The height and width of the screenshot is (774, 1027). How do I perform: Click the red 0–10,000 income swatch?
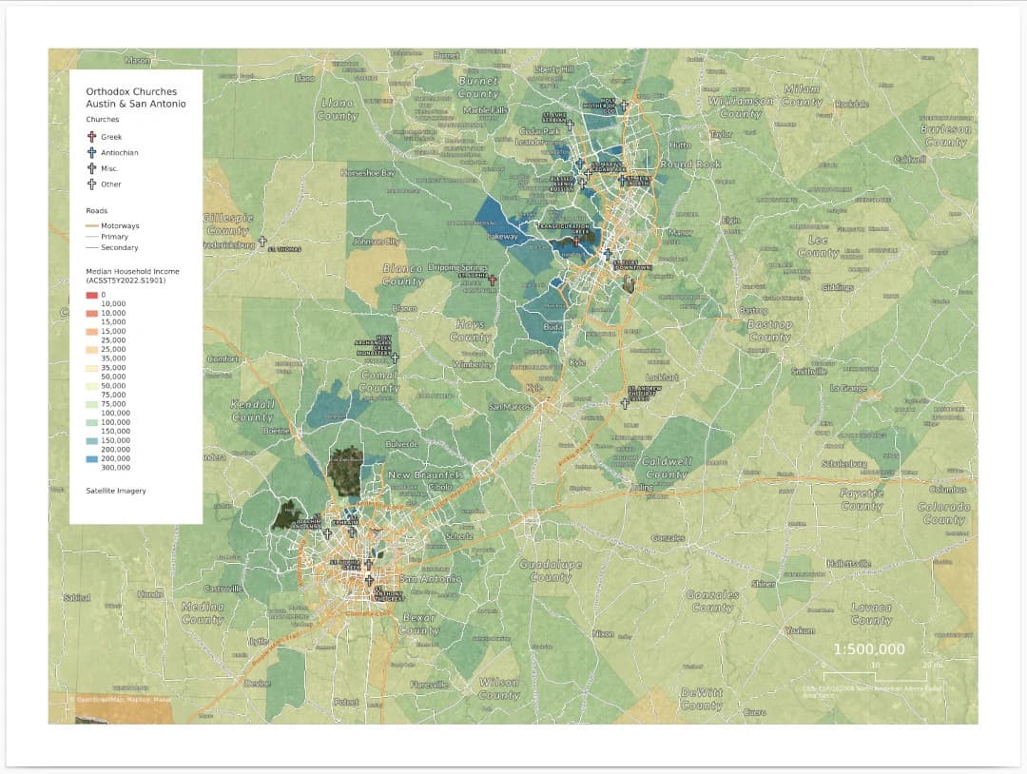click(x=91, y=295)
